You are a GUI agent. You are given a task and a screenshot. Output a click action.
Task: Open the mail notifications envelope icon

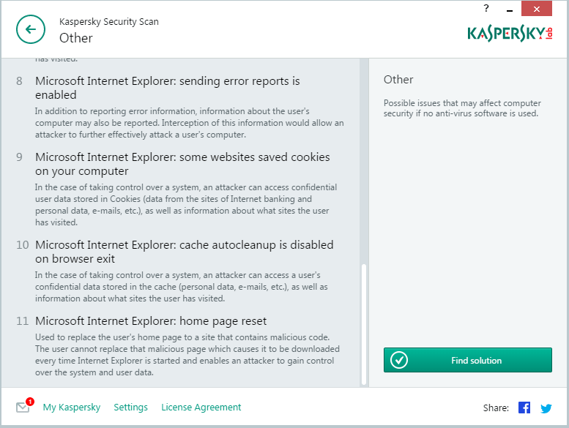(23, 408)
